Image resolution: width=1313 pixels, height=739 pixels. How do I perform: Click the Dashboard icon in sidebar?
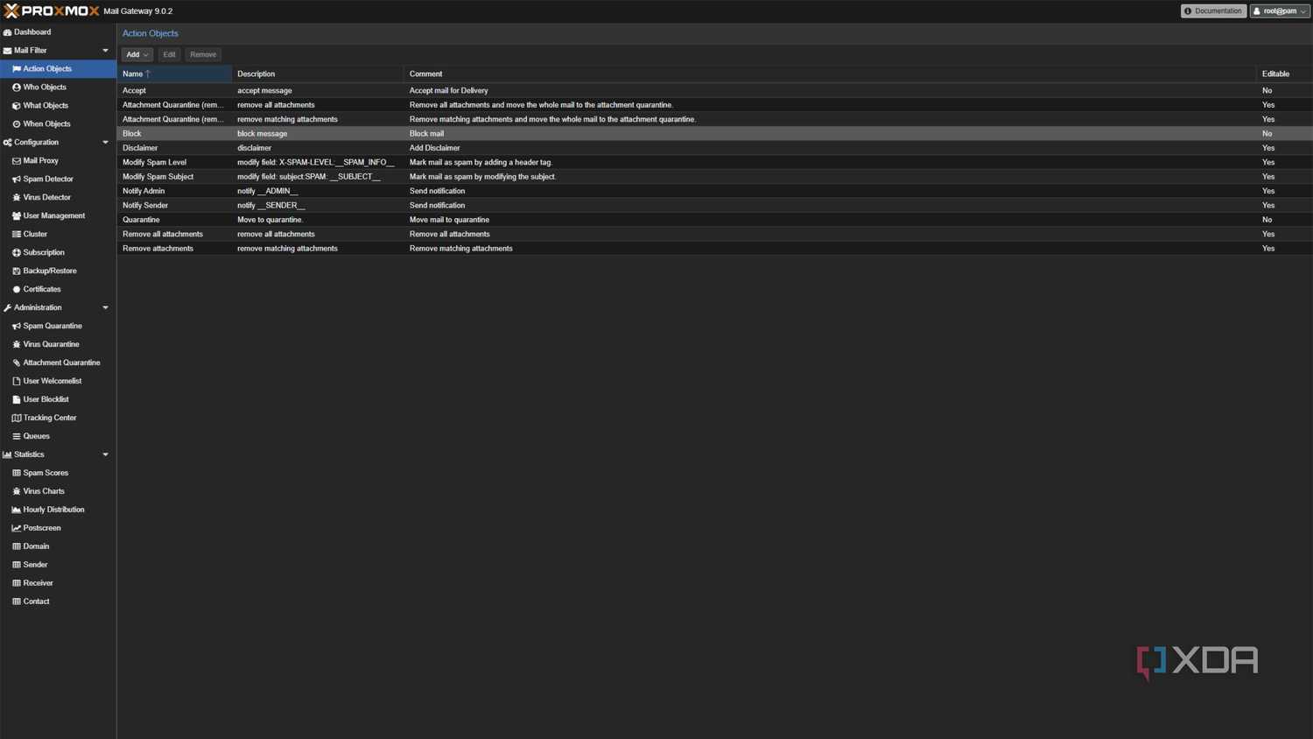[x=7, y=32]
